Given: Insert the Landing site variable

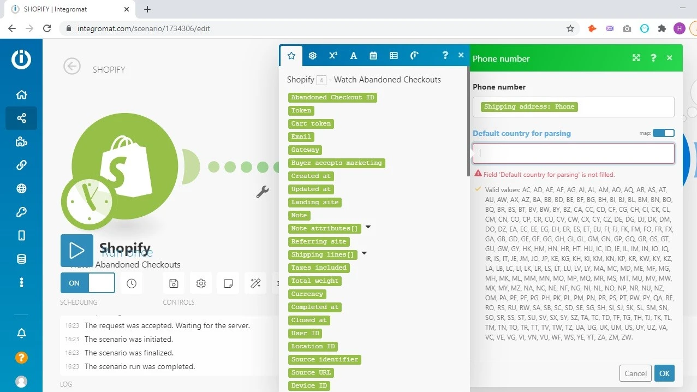Looking at the screenshot, I should (x=315, y=202).
